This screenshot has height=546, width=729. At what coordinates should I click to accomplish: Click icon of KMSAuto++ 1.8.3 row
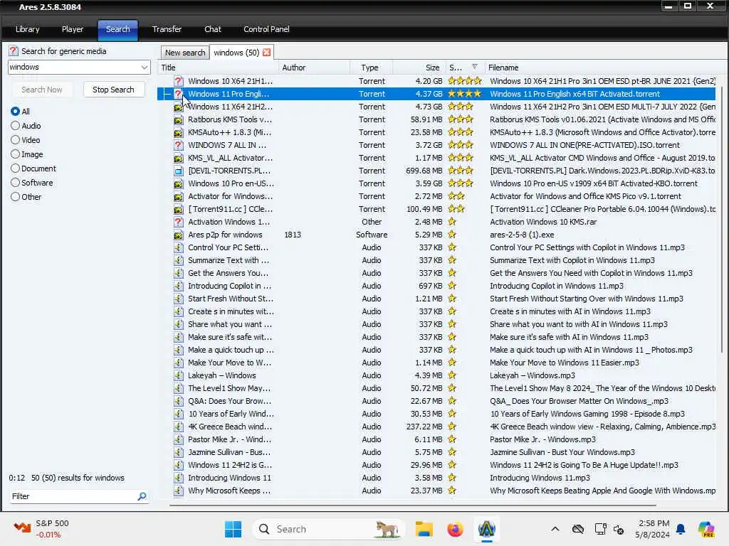click(x=178, y=132)
